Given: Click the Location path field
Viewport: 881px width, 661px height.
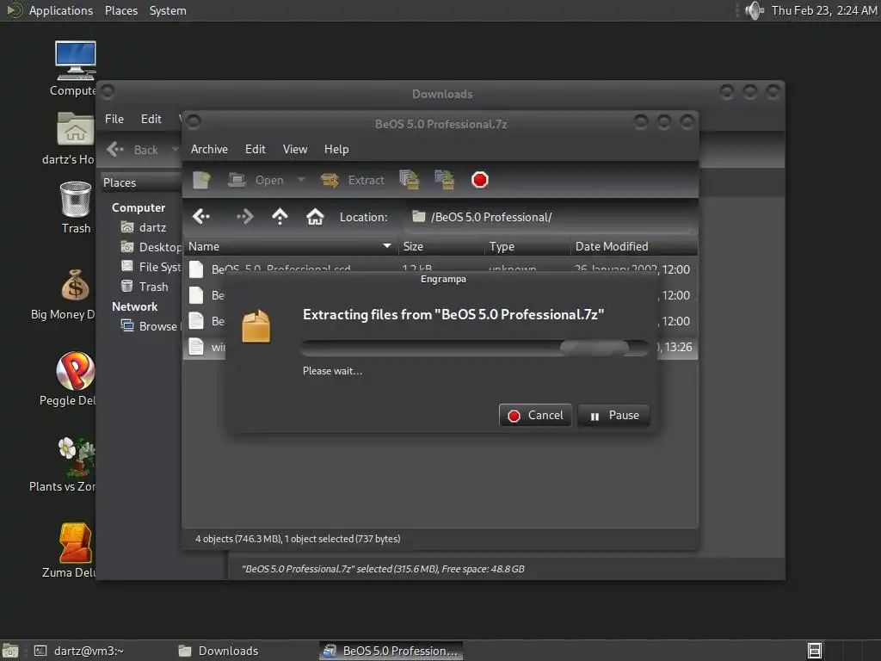Looking at the screenshot, I should 550,217.
